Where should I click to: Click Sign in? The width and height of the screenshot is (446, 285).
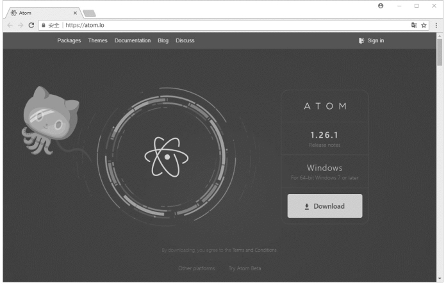coord(376,40)
